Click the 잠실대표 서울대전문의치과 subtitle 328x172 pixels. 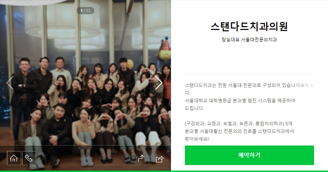point(249,40)
